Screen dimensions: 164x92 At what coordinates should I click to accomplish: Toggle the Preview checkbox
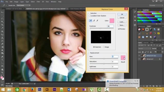click(119, 29)
